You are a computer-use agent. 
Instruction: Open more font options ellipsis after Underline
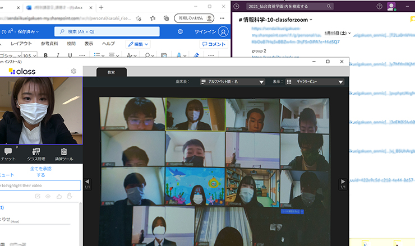coord(82,55)
